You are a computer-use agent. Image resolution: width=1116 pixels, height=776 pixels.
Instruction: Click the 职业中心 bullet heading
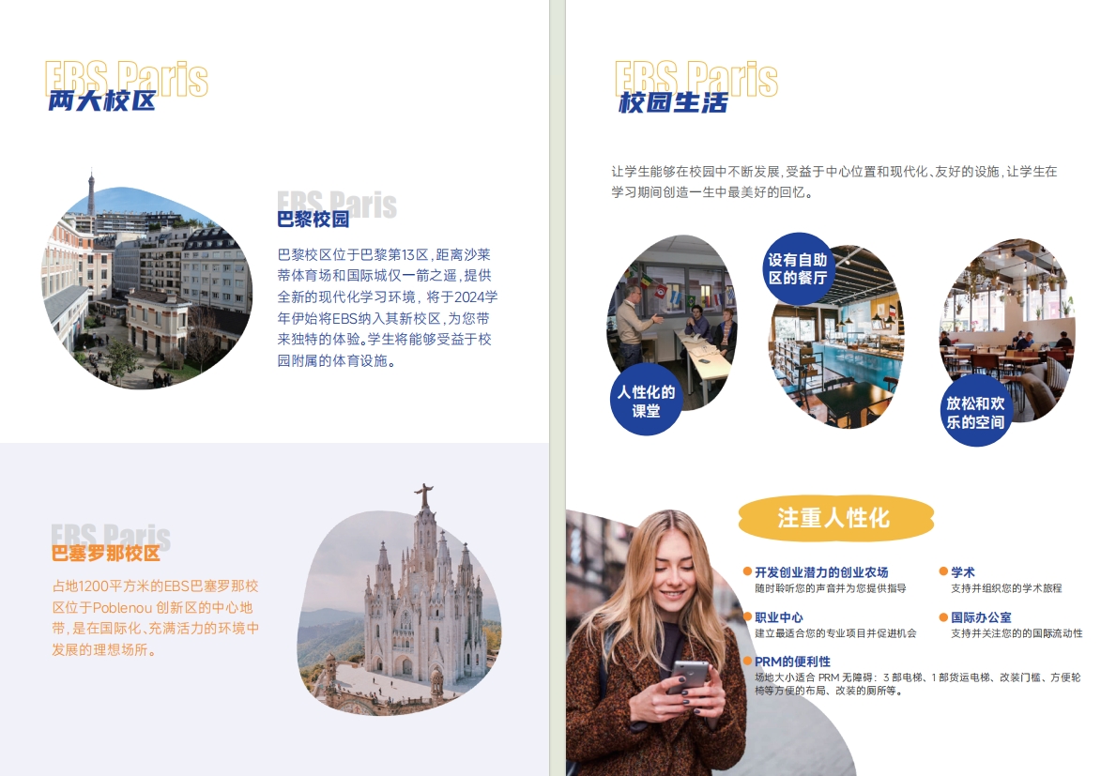[x=779, y=617]
